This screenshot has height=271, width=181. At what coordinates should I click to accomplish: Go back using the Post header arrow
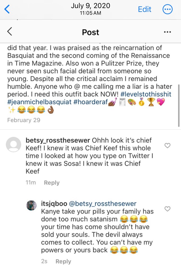(10, 32)
